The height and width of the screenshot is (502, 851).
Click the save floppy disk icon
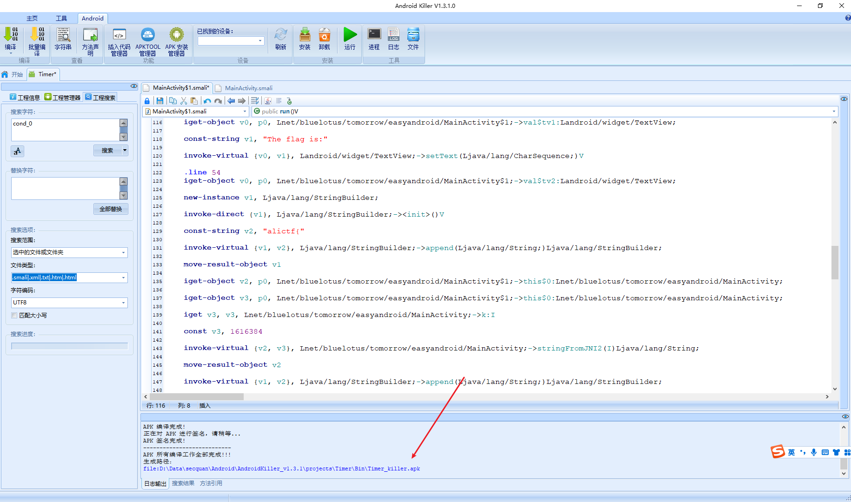point(160,101)
